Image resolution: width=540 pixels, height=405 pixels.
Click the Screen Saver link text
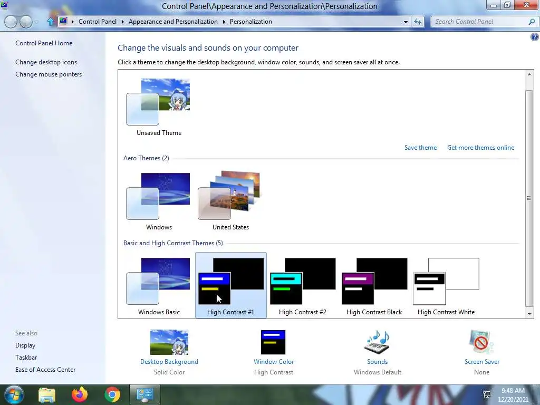[x=482, y=362]
